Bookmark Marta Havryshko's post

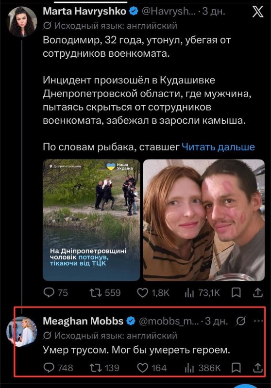click(236, 293)
